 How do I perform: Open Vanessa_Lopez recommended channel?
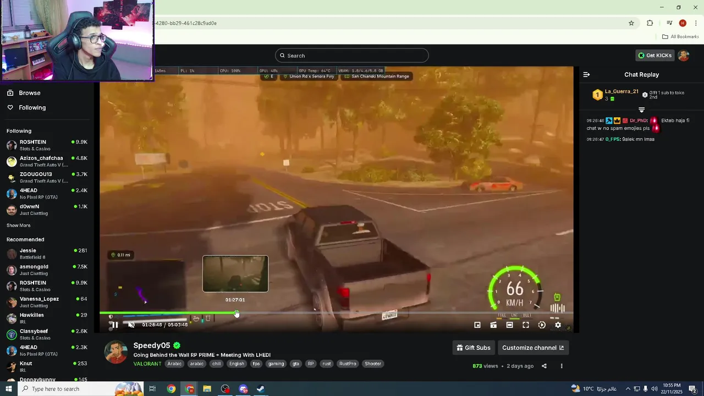(47, 302)
